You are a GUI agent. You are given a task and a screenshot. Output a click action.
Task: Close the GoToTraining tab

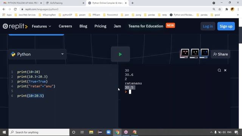tap(83, 3)
